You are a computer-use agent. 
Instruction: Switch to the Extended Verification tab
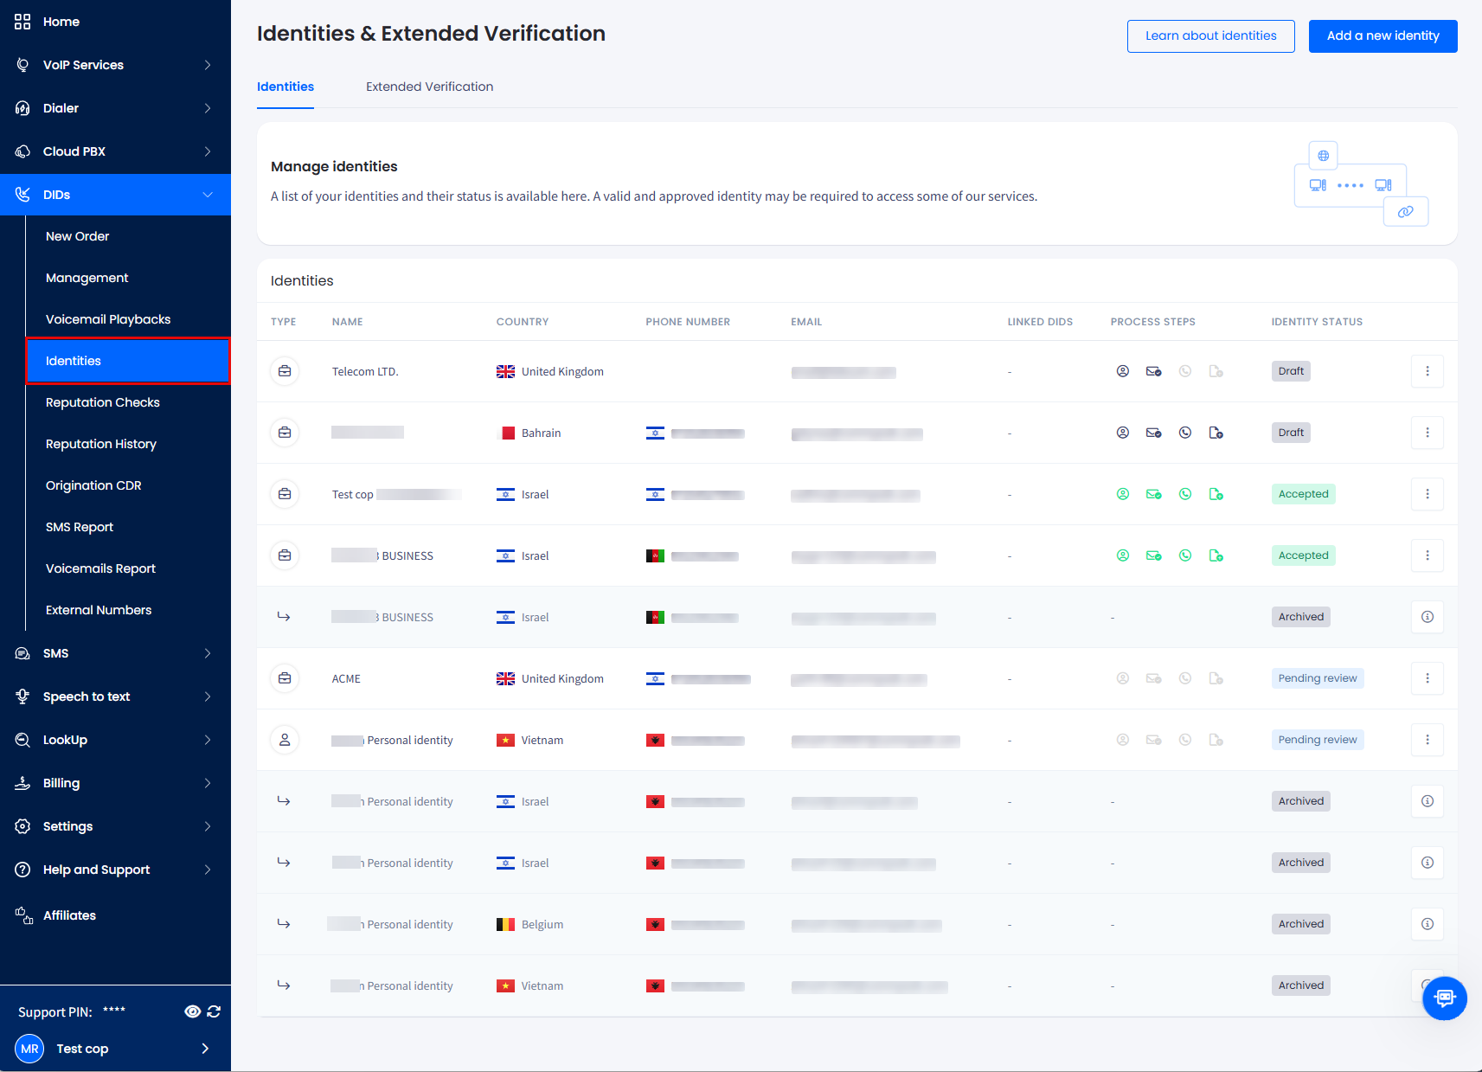pos(429,87)
